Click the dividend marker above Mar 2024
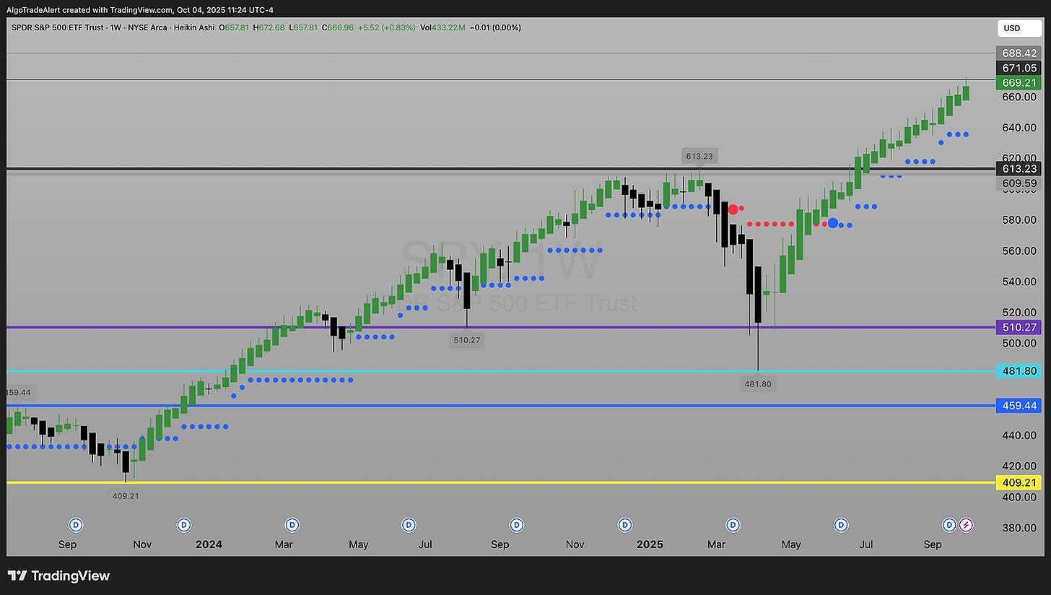 292,525
